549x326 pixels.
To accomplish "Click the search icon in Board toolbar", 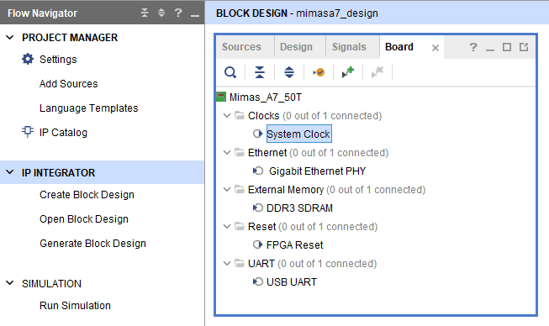I will coord(230,72).
